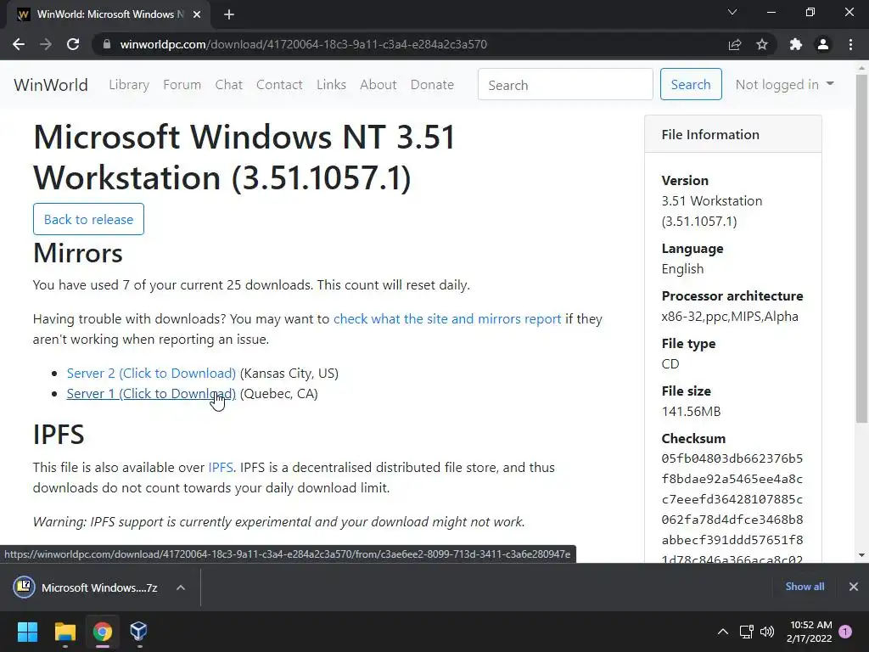Share this page via share icon
The height and width of the screenshot is (652, 869).
tap(735, 44)
